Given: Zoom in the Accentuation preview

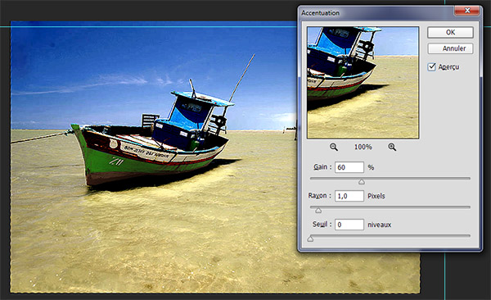Looking at the screenshot, I should coord(392,147).
